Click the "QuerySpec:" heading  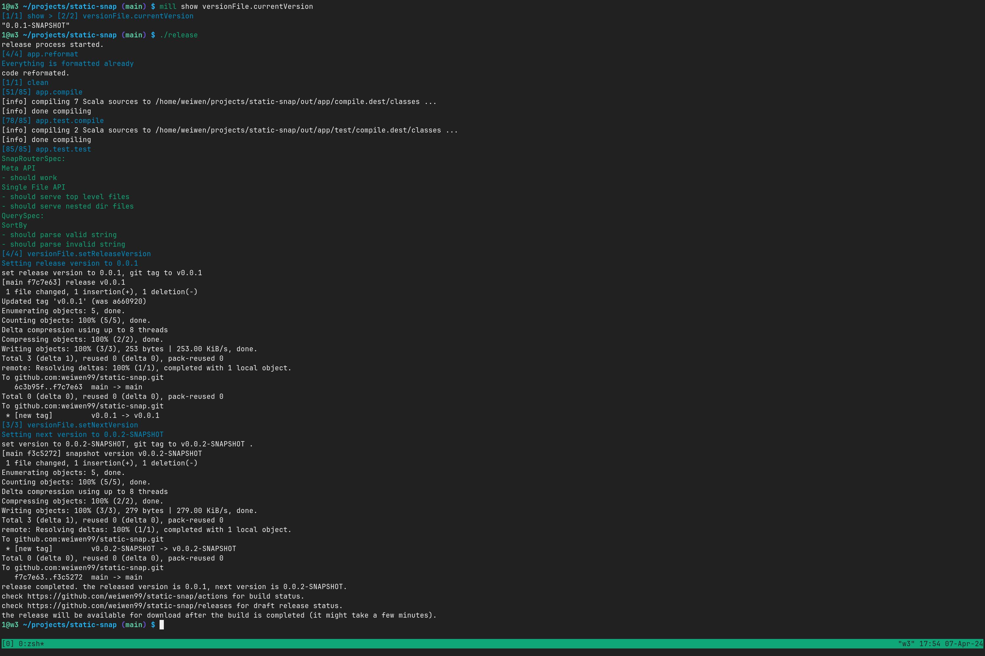(x=23, y=216)
